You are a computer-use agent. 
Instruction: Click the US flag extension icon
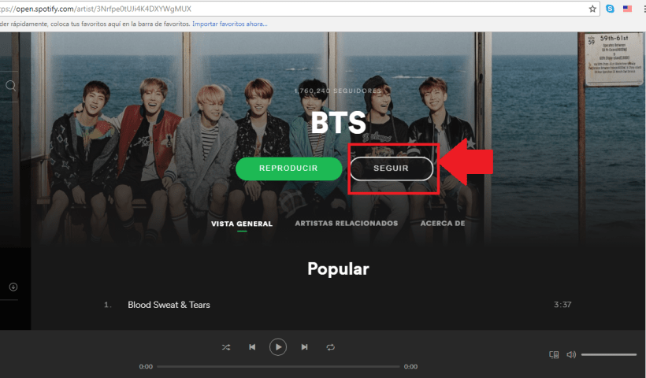coord(627,9)
